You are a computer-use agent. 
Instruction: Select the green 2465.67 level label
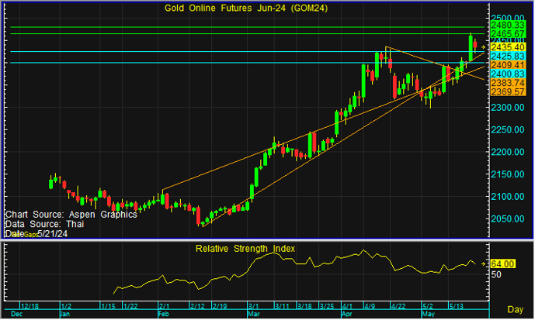(508, 33)
